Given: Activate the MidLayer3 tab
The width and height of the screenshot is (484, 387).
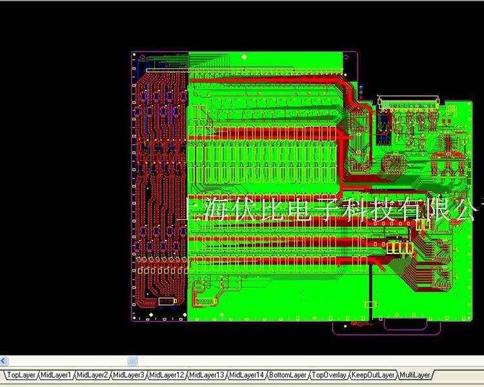Looking at the screenshot, I should 128,375.
